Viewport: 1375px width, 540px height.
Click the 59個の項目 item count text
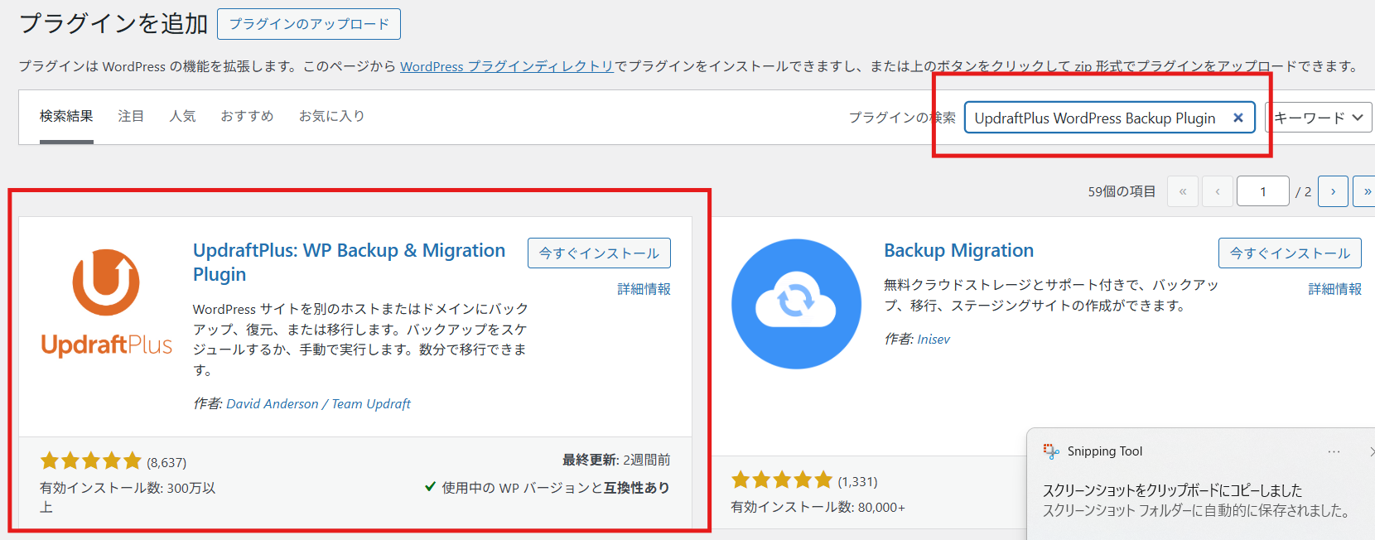[1122, 191]
